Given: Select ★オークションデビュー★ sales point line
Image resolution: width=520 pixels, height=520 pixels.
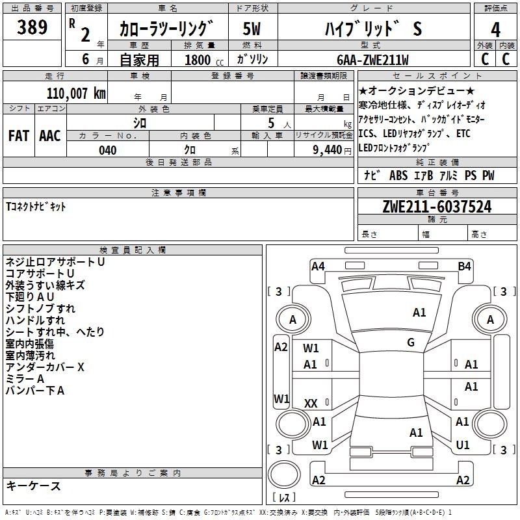Looking at the screenshot, I should (x=417, y=90).
